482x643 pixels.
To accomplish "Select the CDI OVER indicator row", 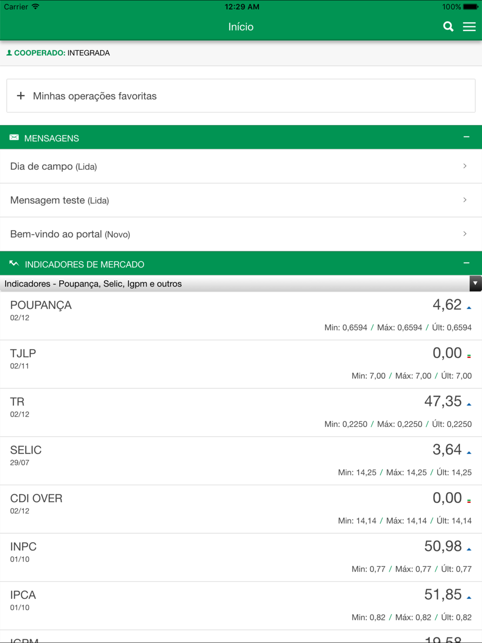I will 241,509.
